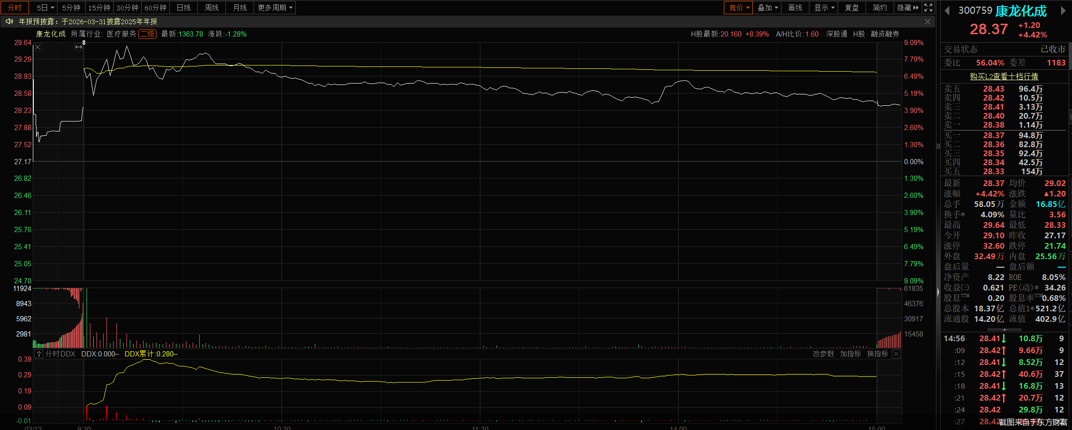
Task: Click the 买一 price 28.37
Action: [x=994, y=136]
